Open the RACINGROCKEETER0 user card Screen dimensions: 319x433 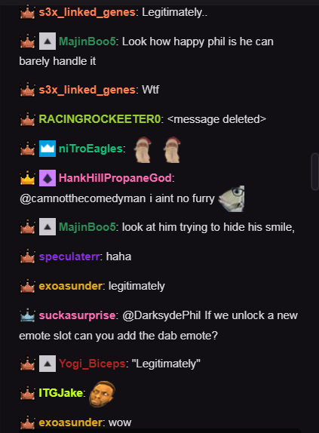point(100,119)
